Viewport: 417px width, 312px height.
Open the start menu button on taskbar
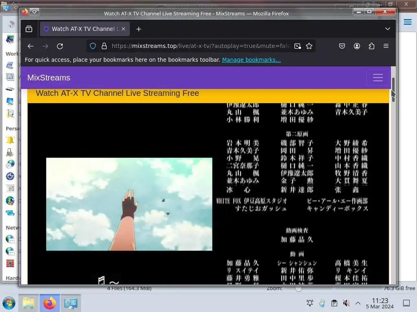[9, 303]
